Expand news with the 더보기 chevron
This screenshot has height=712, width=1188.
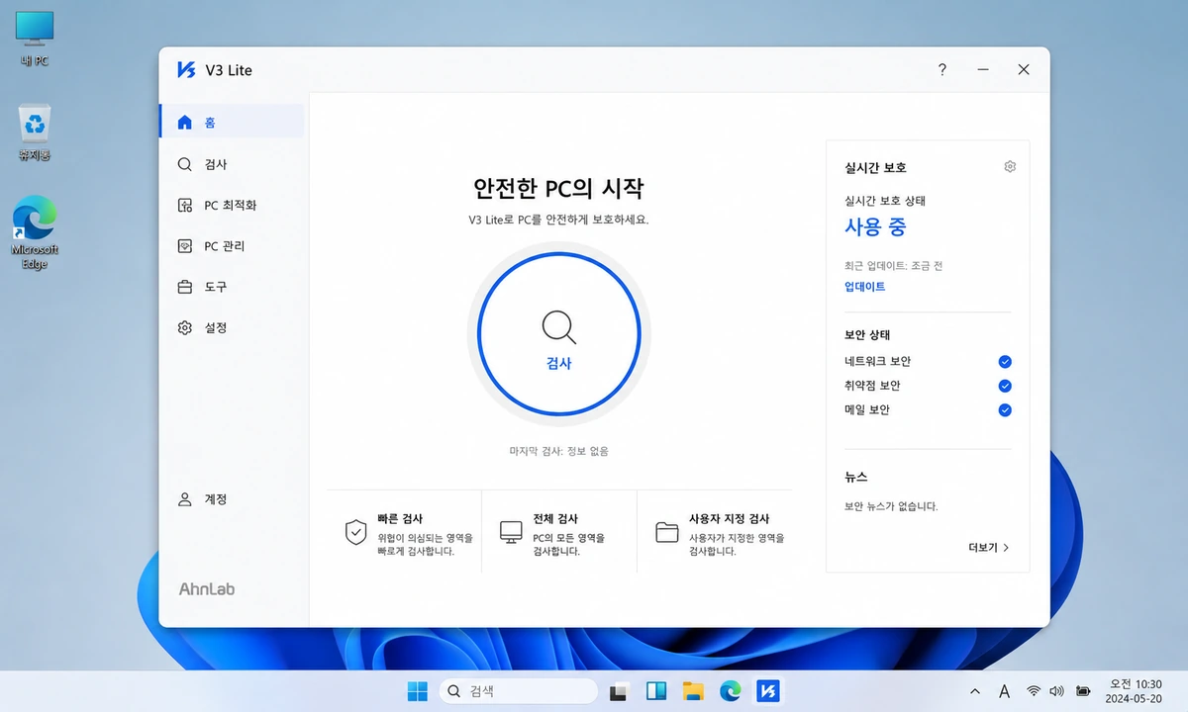(1006, 547)
